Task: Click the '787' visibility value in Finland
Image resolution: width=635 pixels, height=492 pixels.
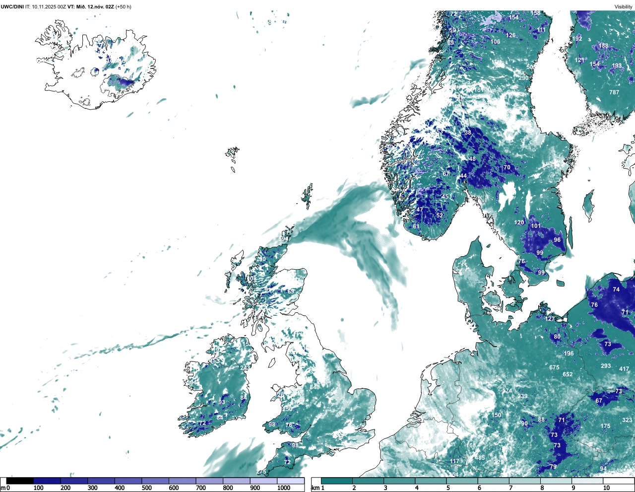Action: [614, 92]
